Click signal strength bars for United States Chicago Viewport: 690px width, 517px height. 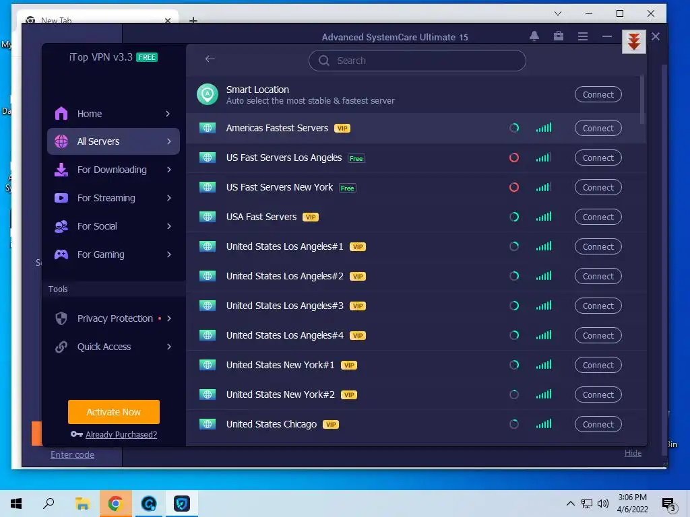pyautogui.click(x=544, y=424)
